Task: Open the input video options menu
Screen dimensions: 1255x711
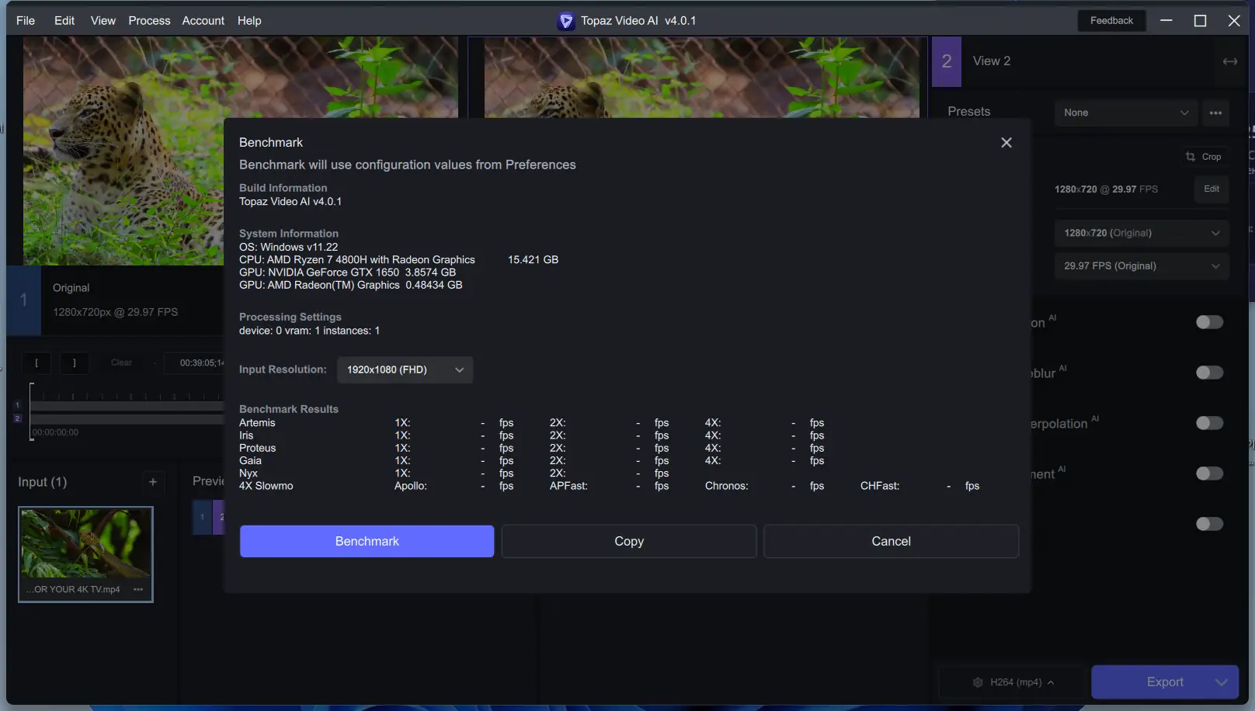Action: pyautogui.click(x=138, y=589)
